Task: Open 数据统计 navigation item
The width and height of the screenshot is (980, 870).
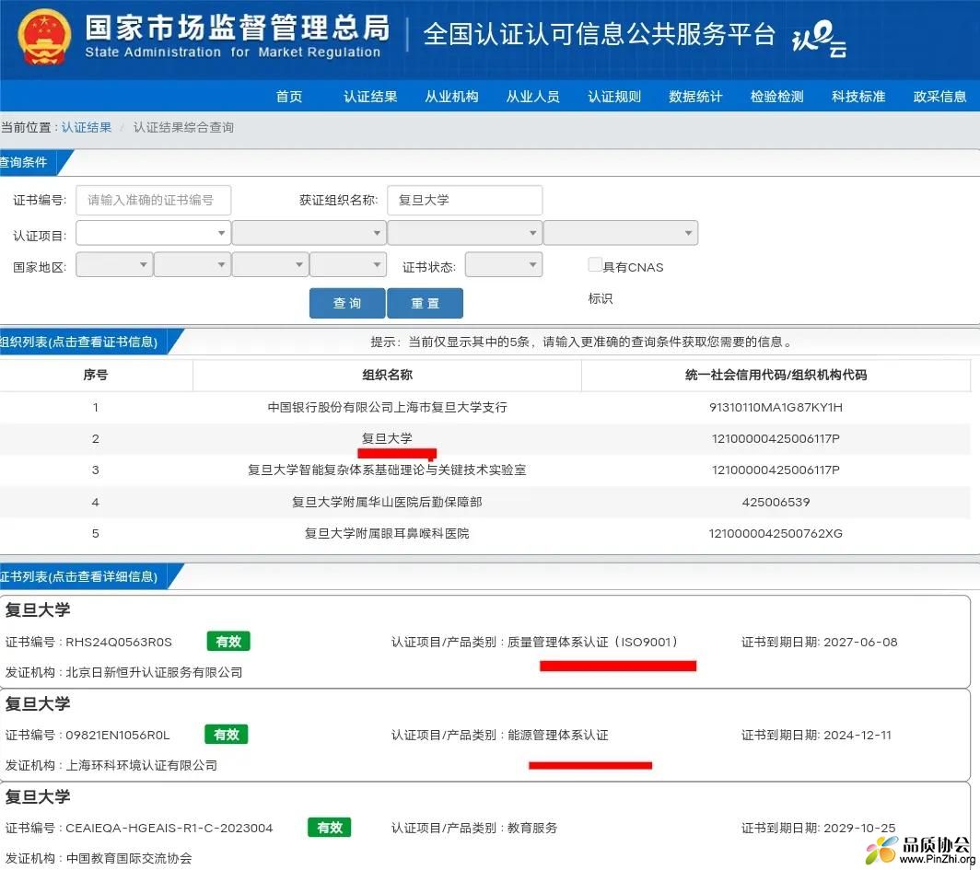Action: coord(695,96)
